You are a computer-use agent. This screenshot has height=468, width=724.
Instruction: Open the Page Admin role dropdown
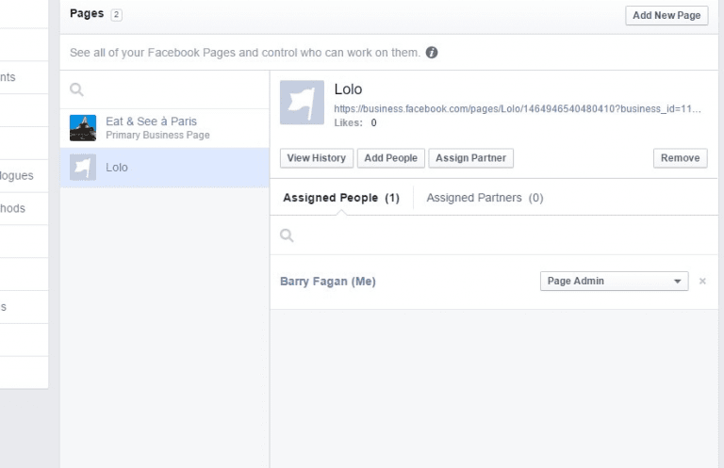coord(614,281)
